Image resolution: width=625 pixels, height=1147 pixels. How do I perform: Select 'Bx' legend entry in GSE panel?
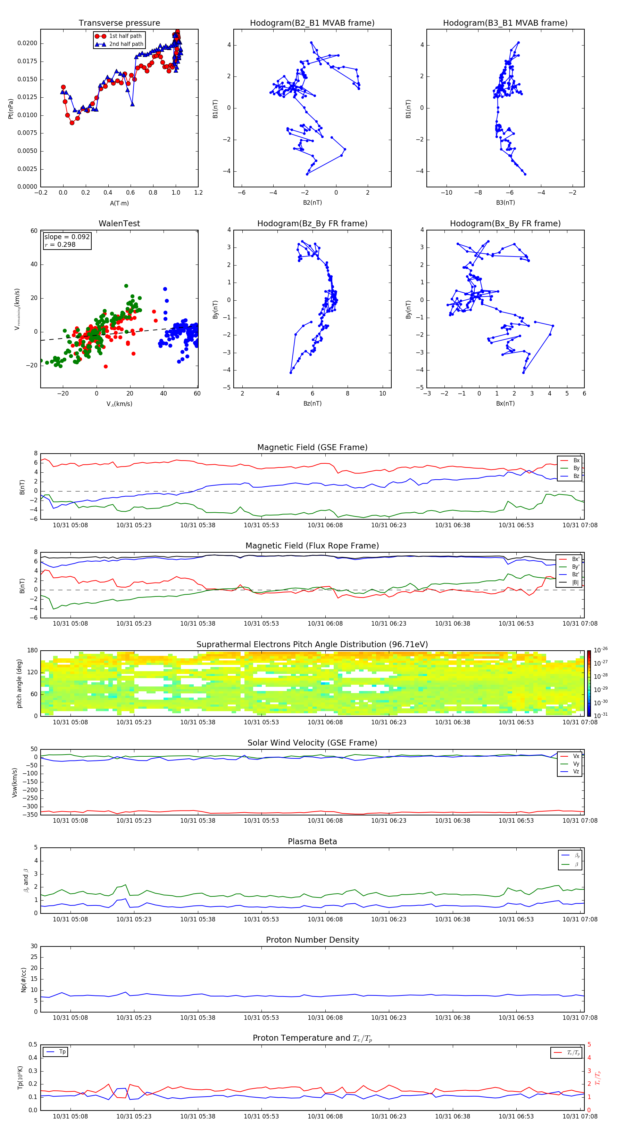[x=570, y=461]
